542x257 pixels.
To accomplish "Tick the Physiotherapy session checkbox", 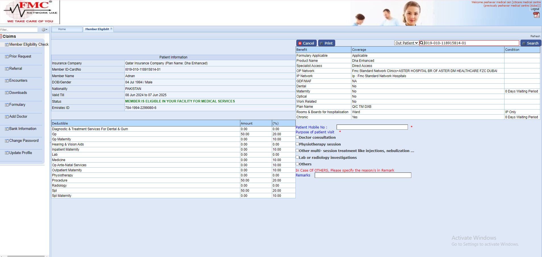I will 297,144.
